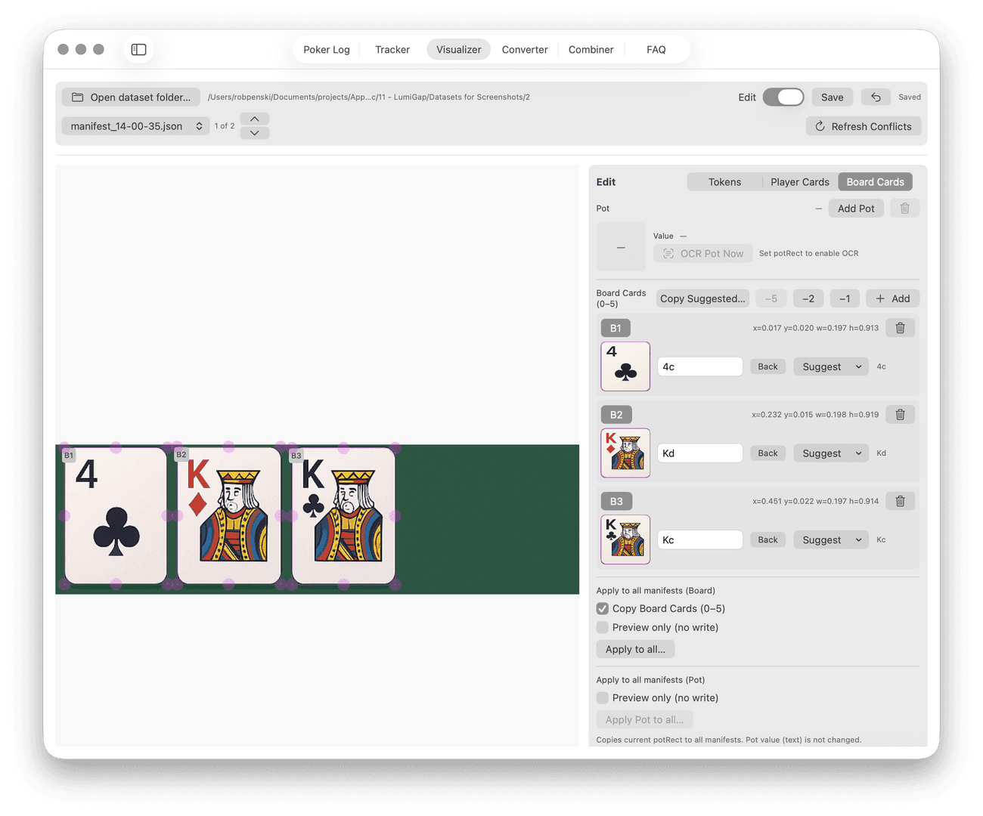Click the Kd card text field
The image size is (983, 816).
(x=700, y=453)
